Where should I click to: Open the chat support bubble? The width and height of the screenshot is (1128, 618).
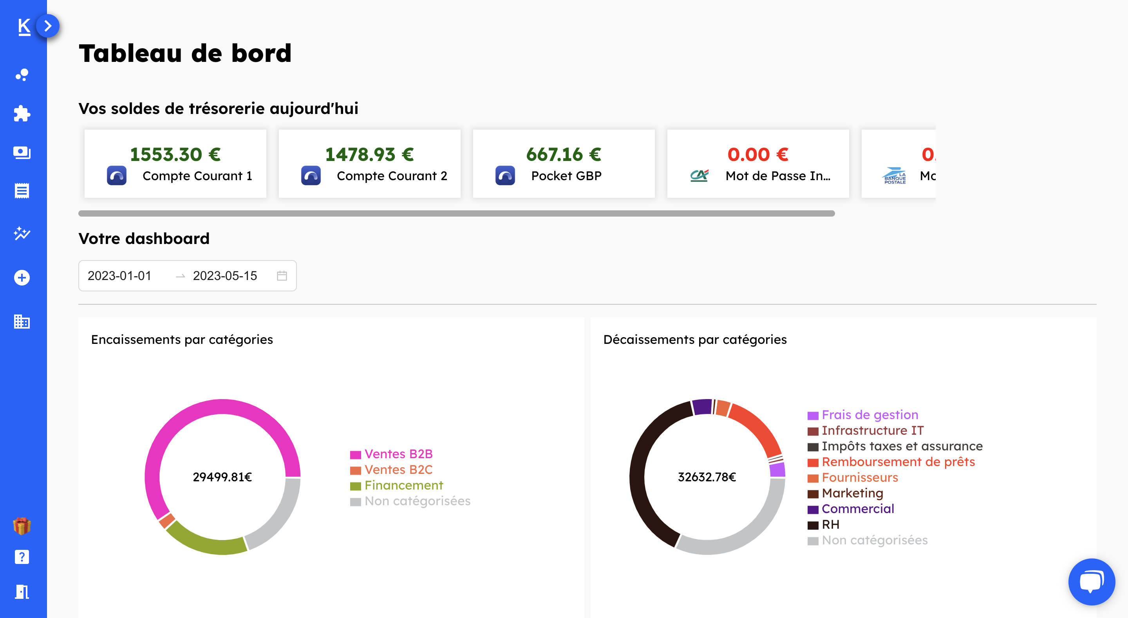tap(1091, 581)
